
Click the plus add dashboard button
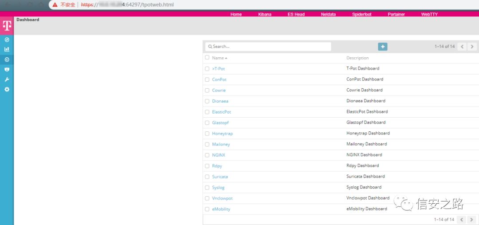click(x=382, y=47)
